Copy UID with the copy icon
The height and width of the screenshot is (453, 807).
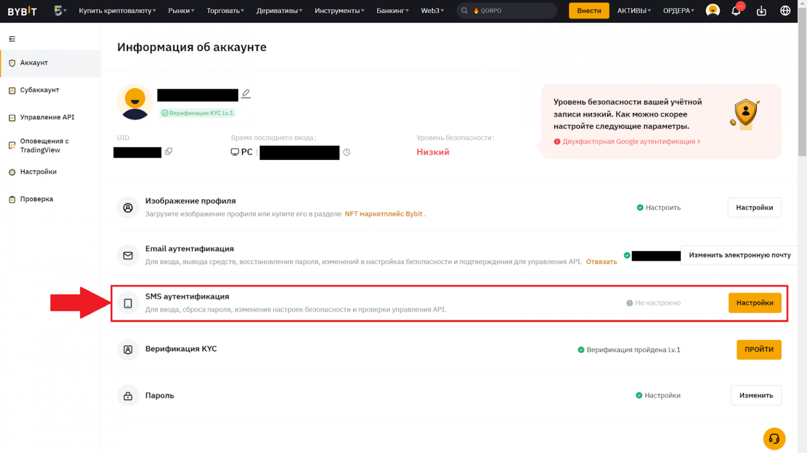click(169, 151)
